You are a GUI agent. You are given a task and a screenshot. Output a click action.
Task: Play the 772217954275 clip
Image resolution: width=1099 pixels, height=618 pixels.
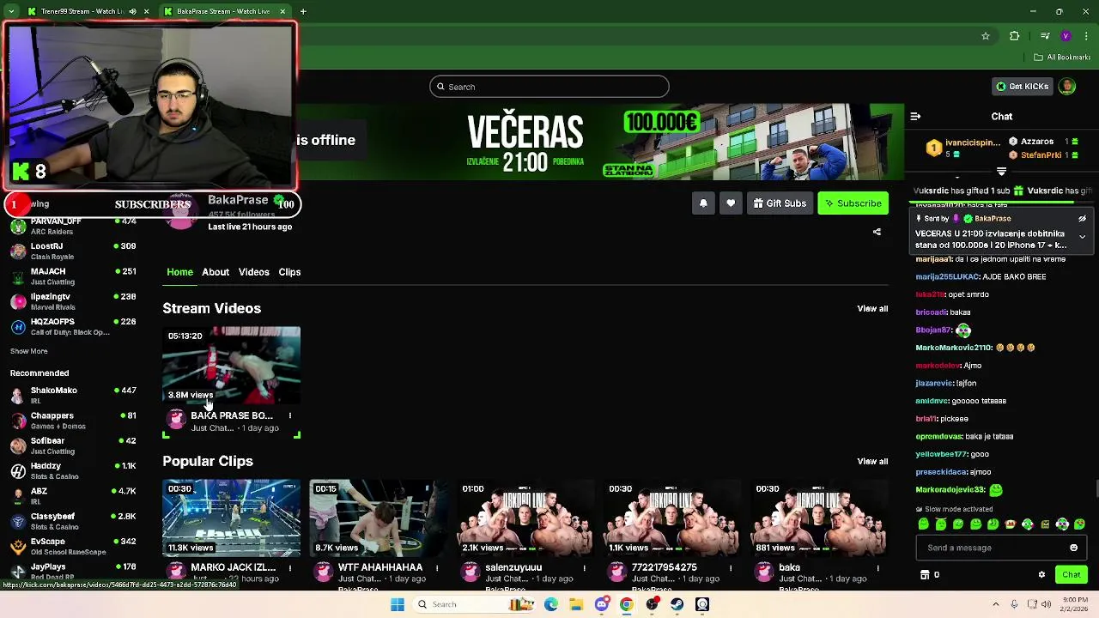[673, 518]
